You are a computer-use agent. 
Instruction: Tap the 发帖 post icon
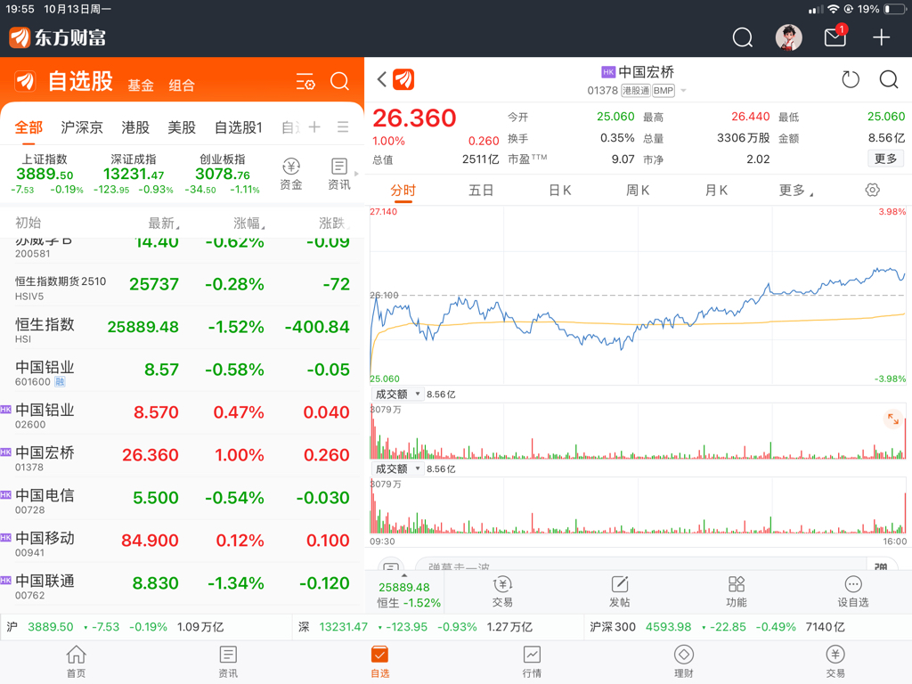click(x=620, y=591)
